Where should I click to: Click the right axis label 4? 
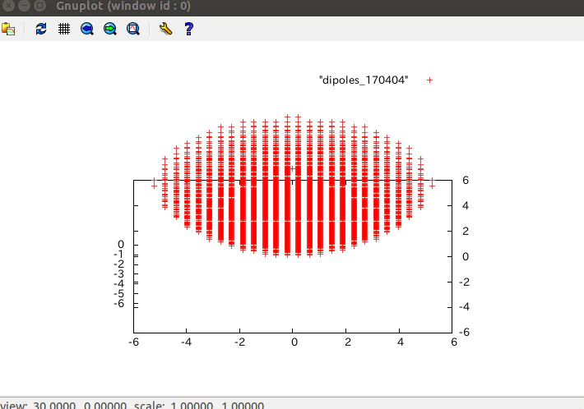click(466, 205)
